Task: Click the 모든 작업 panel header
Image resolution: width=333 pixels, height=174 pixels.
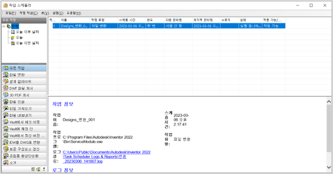Action: (x=24, y=20)
